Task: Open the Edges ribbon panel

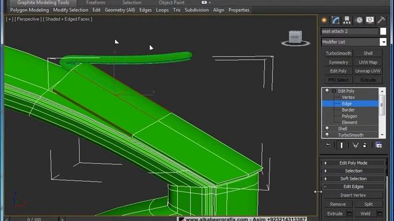Action: pos(145,10)
